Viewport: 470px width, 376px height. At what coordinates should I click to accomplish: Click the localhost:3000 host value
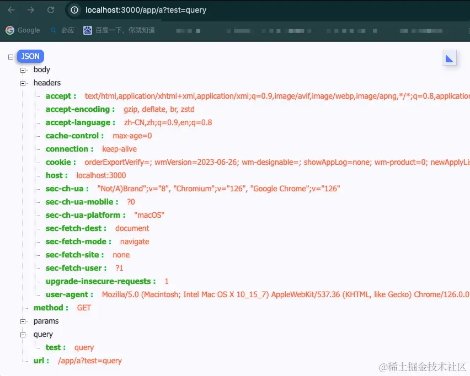[x=101, y=175]
